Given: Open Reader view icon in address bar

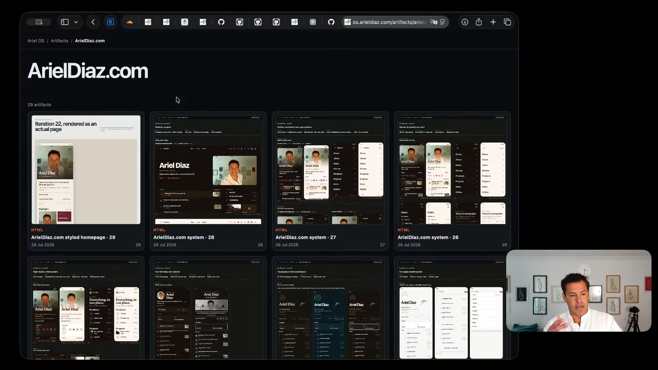Looking at the screenshot, I should [x=443, y=22].
